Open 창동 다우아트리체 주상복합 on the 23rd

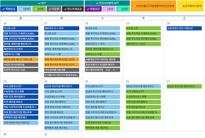pyautogui.click(x=21, y=107)
